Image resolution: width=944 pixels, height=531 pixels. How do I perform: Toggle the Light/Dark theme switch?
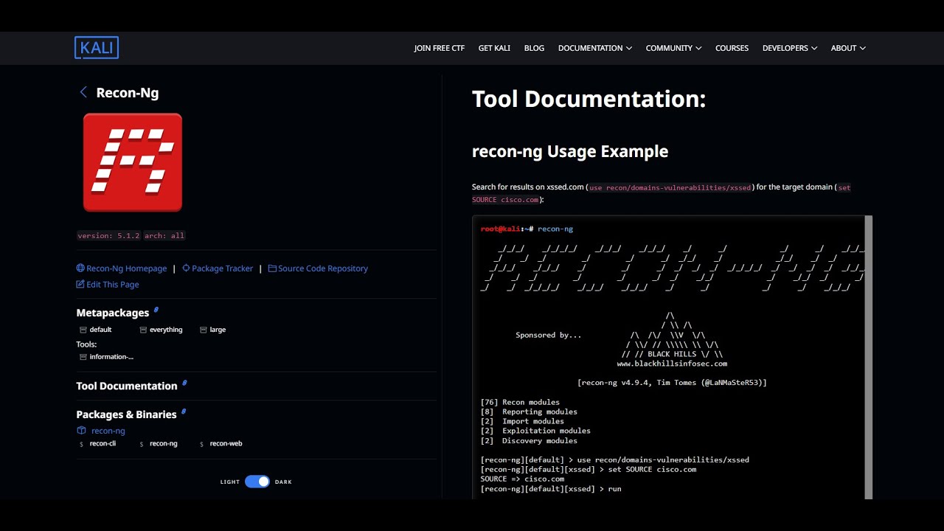[257, 482]
